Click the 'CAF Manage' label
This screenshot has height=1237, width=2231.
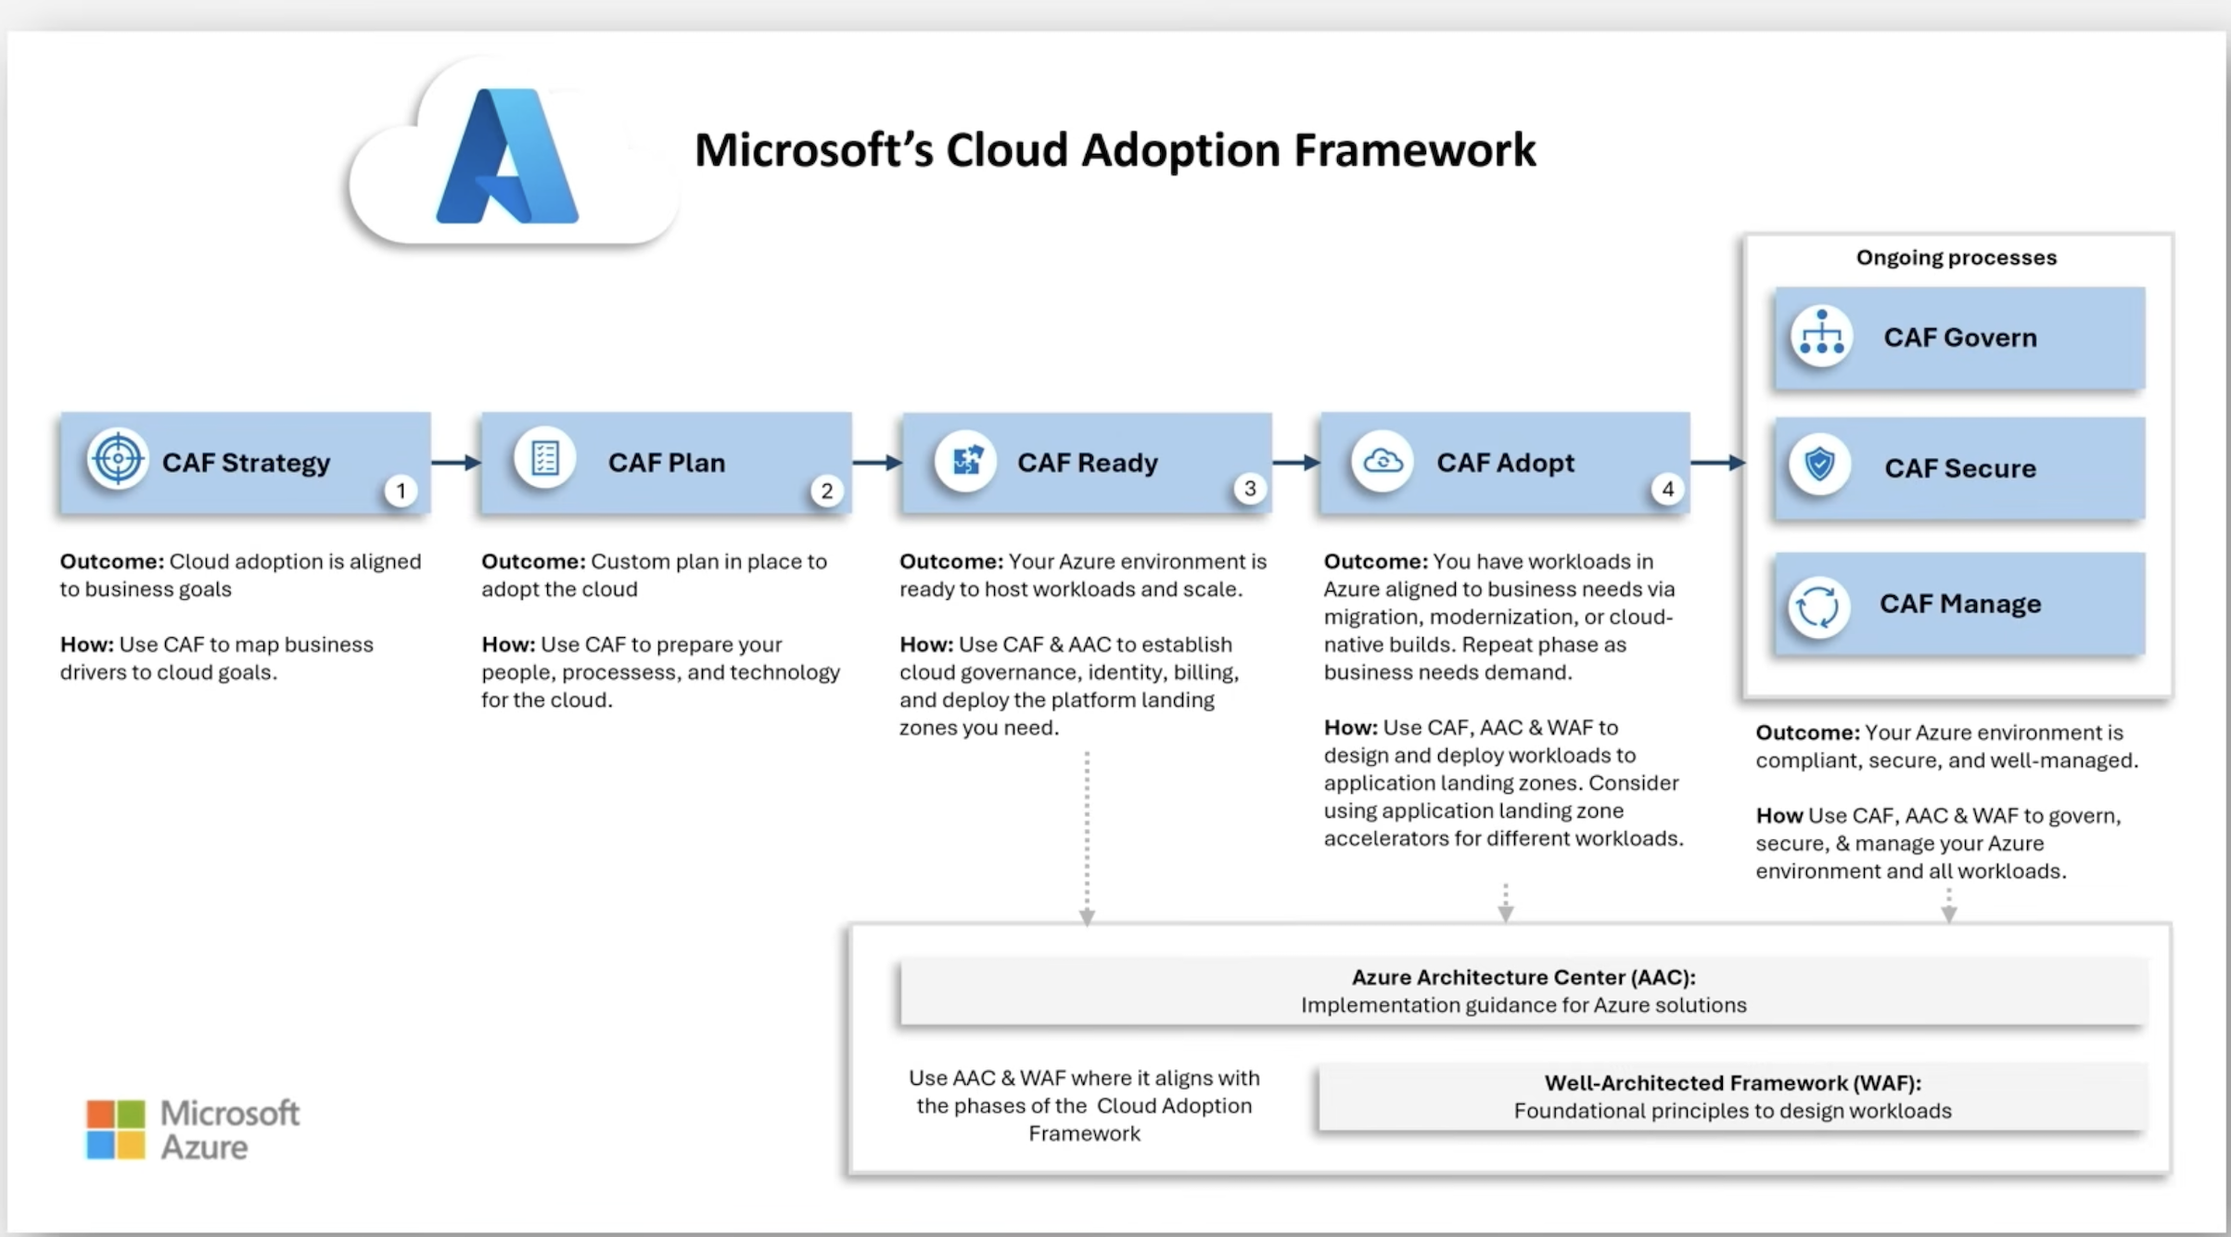(x=1960, y=604)
